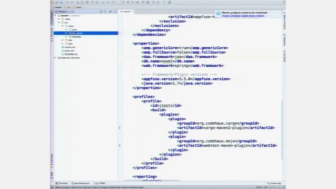
Task: Expand the site folder node
Action: pyautogui.click(x=62, y=40)
